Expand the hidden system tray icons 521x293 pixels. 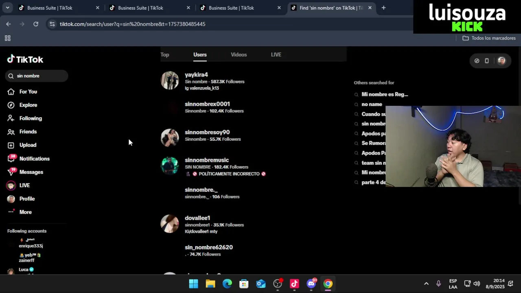[426, 284]
